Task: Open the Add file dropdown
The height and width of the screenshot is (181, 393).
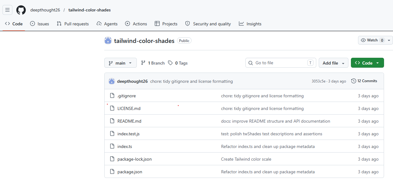Action: click(334, 63)
